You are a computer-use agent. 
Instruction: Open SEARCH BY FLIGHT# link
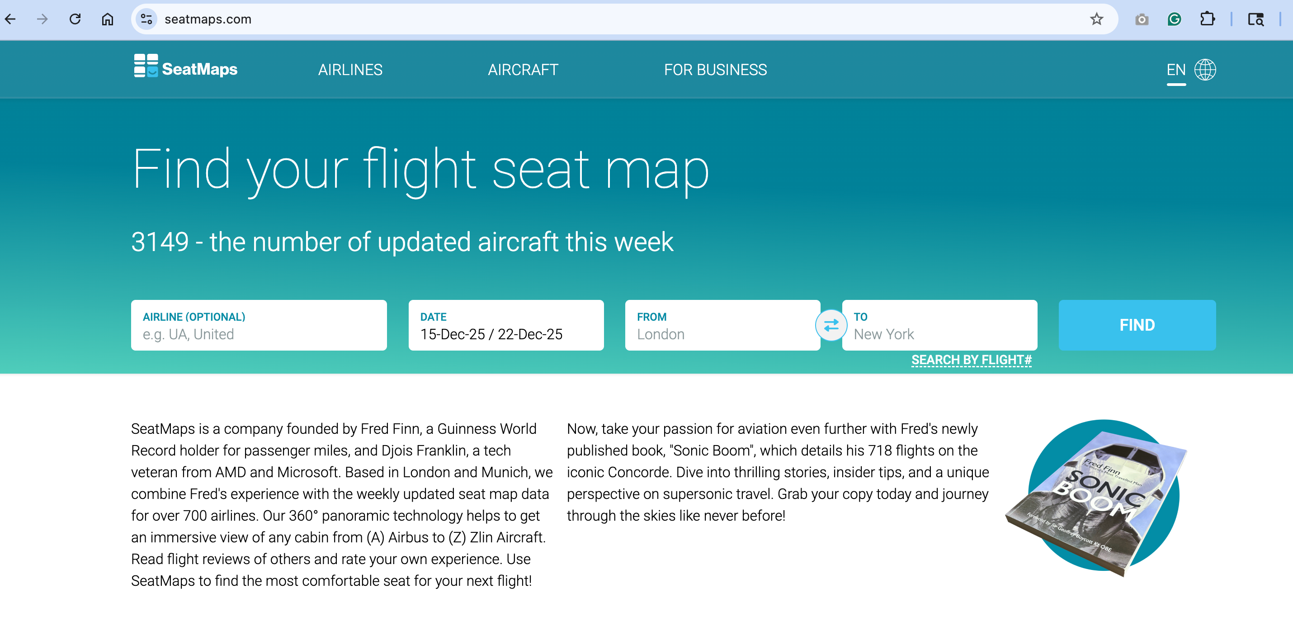(971, 360)
